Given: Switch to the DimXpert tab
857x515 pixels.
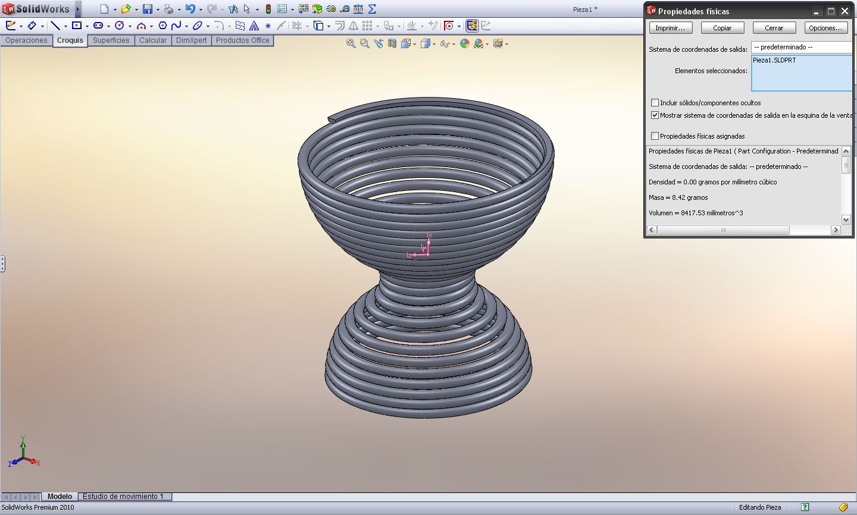Looking at the screenshot, I should click(x=192, y=40).
